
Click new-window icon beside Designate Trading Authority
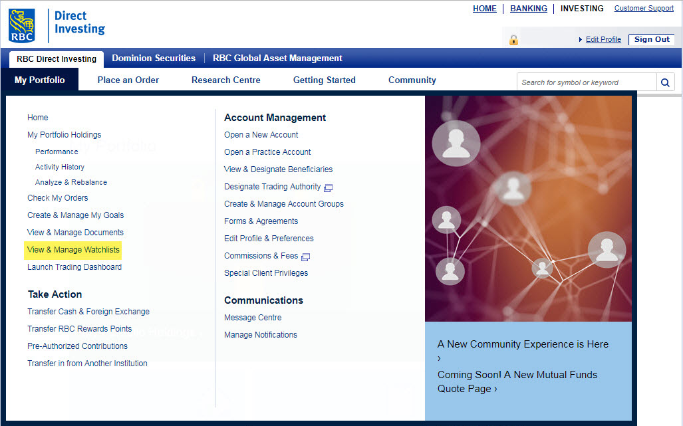(x=328, y=187)
